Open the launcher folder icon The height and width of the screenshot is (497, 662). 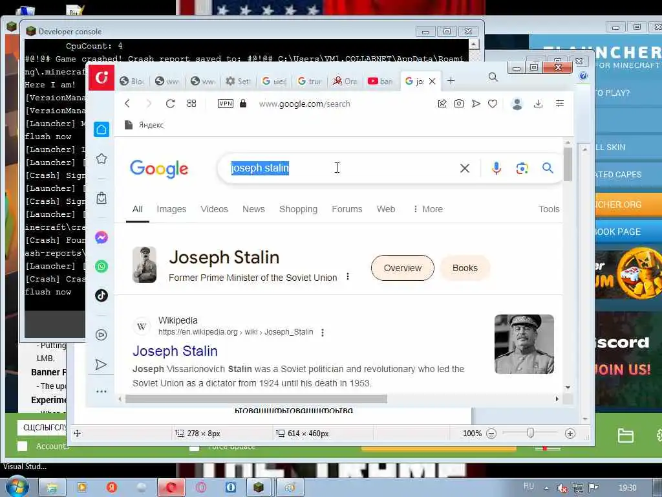point(625,436)
